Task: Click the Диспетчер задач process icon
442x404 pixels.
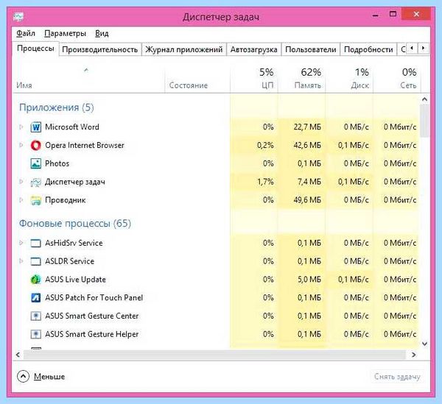Action: pyautogui.click(x=36, y=182)
